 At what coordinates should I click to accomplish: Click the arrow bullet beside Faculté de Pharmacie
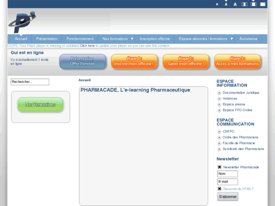tap(219, 143)
